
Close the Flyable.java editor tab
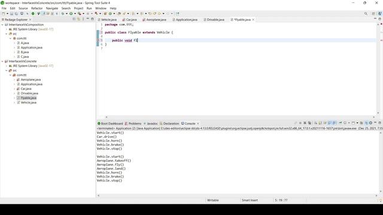pyautogui.click(x=253, y=20)
